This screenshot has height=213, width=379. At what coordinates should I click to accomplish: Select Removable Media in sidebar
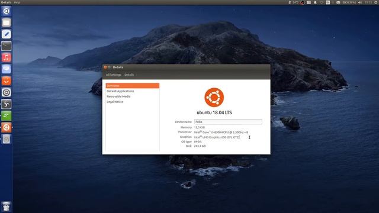click(133, 96)
